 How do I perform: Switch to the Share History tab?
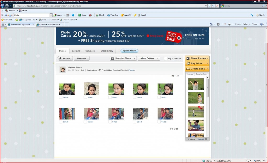pyautogui.click(x=107, y=51)
